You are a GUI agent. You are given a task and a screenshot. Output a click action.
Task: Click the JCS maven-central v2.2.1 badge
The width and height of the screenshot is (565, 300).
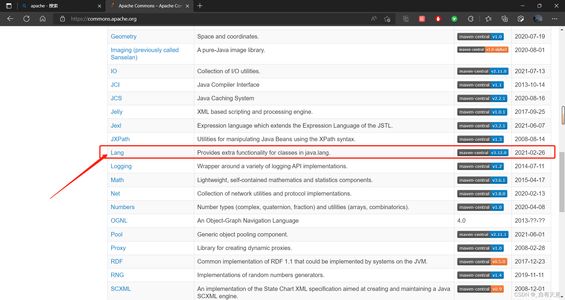click(x=482, y=98)
